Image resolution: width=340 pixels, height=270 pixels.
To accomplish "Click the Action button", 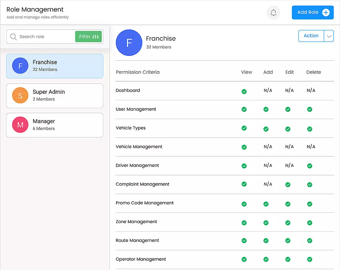I will point(311,36).
